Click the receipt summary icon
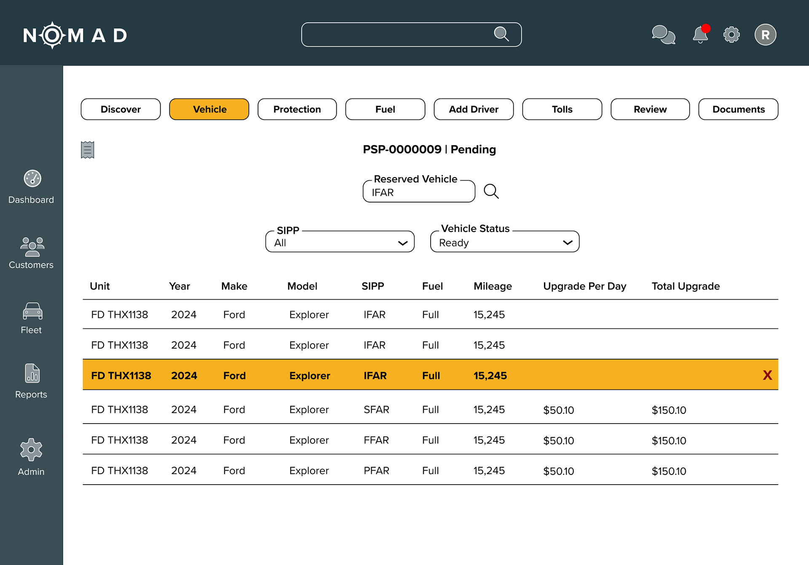 point(88,150)
